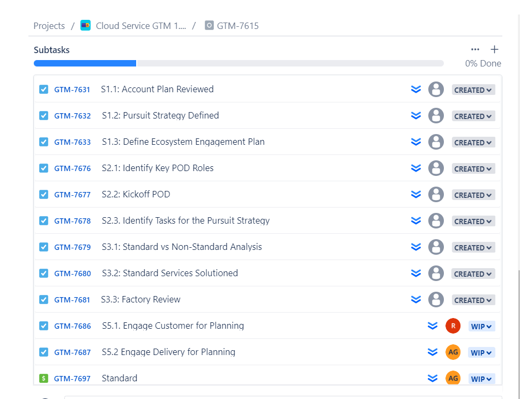This screenshot has height=399, width=520.
Task: Click AG avatar on the Standard row
Action: click(453, 378)
